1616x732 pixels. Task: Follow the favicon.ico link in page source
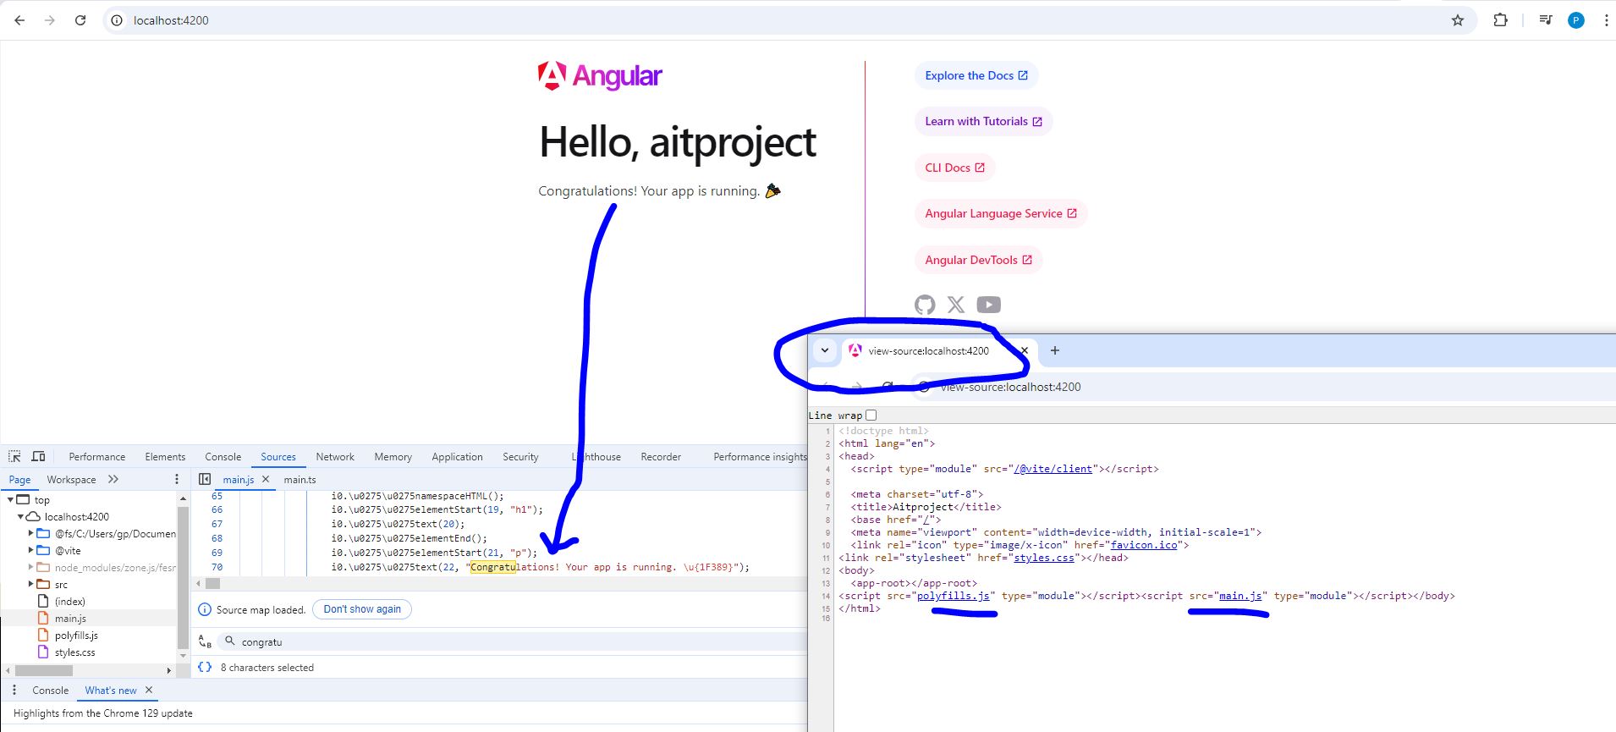click(x=1144, y=545)
